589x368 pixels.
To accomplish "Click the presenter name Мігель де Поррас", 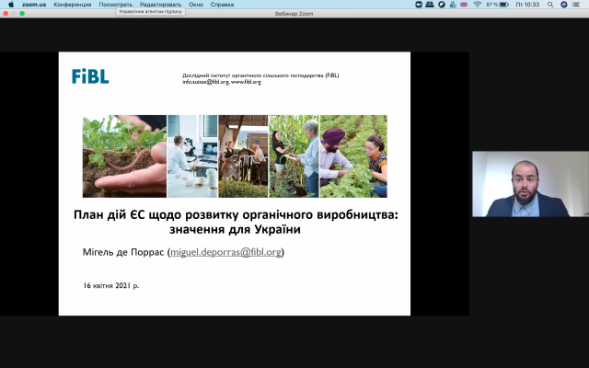I will point(123,252).
